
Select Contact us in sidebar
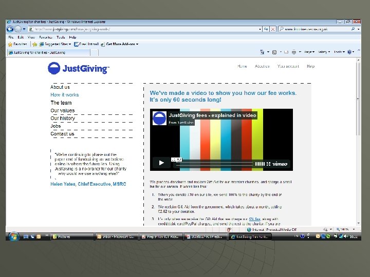click(62, 134)
